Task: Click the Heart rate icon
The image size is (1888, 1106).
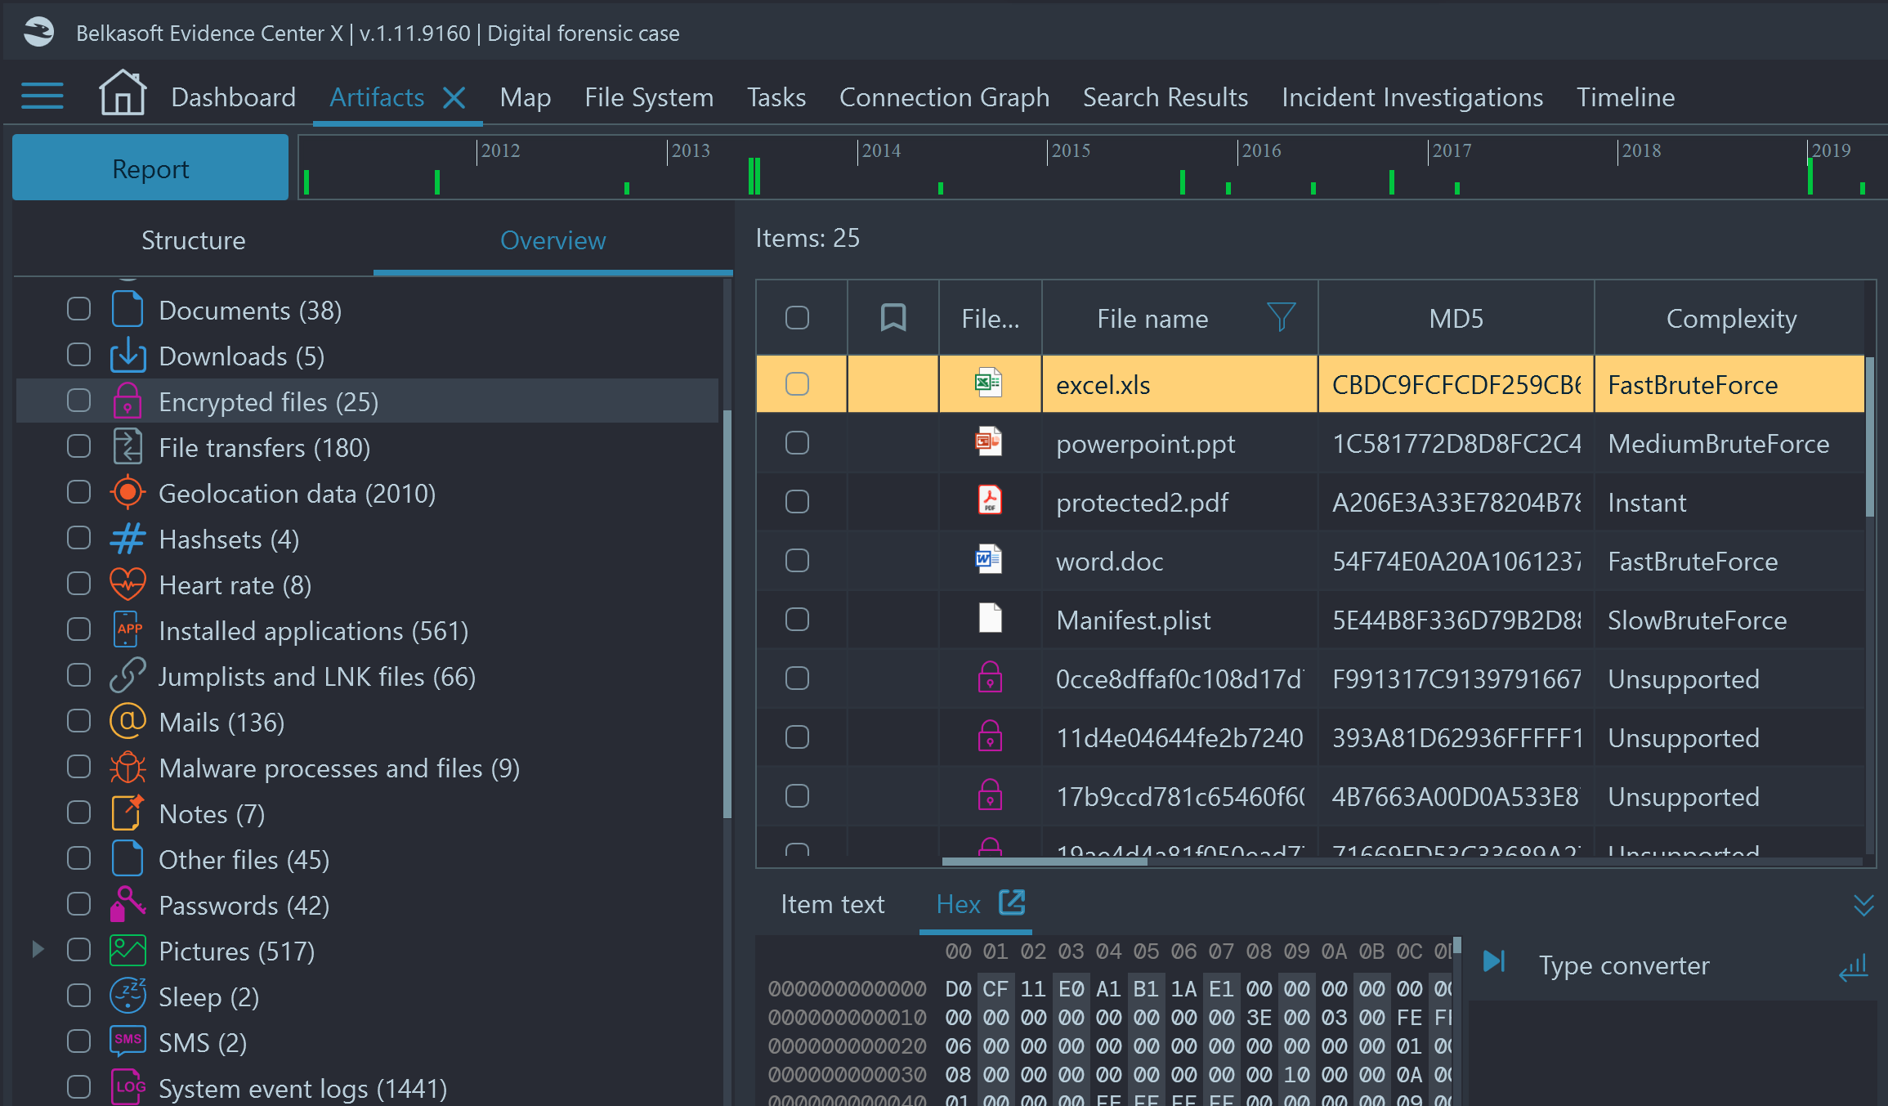Action: 128,584
